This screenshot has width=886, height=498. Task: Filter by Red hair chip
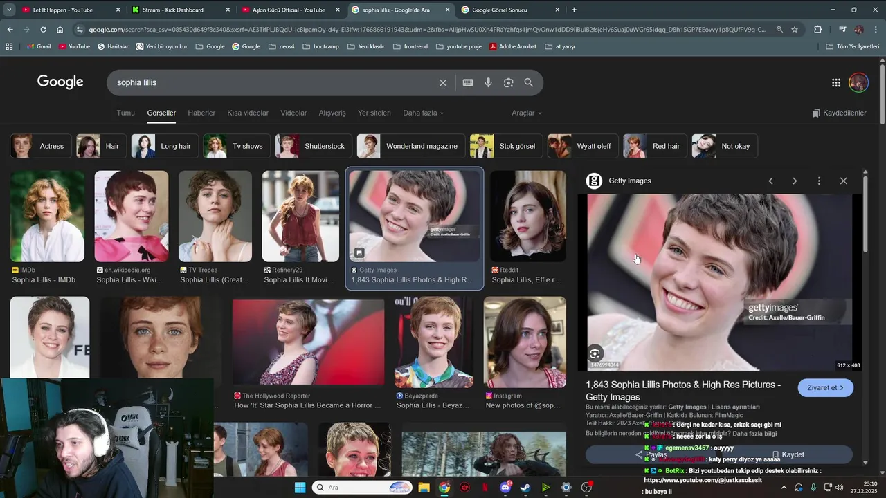[x=654, y=146]
